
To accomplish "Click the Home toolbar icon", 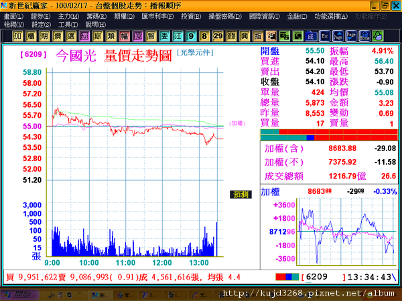I will pyautogui.click(x=364, y=36).
